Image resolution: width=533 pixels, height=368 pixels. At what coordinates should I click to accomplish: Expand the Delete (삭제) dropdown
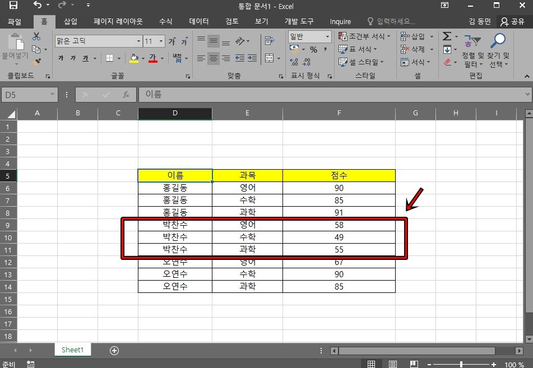(432, 49)
